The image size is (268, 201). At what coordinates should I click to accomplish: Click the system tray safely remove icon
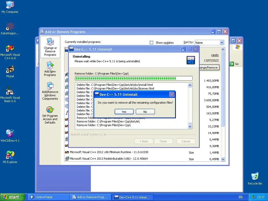coord(253,197)
